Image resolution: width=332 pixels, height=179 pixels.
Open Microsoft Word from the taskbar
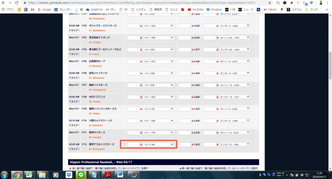[120, 175]
